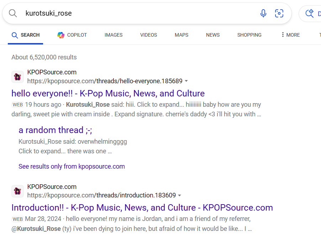Click 'See results only from kpopsource.com'
Image resolution: width=321 pixels, height=238 pixels.
(x=72, y=166)
